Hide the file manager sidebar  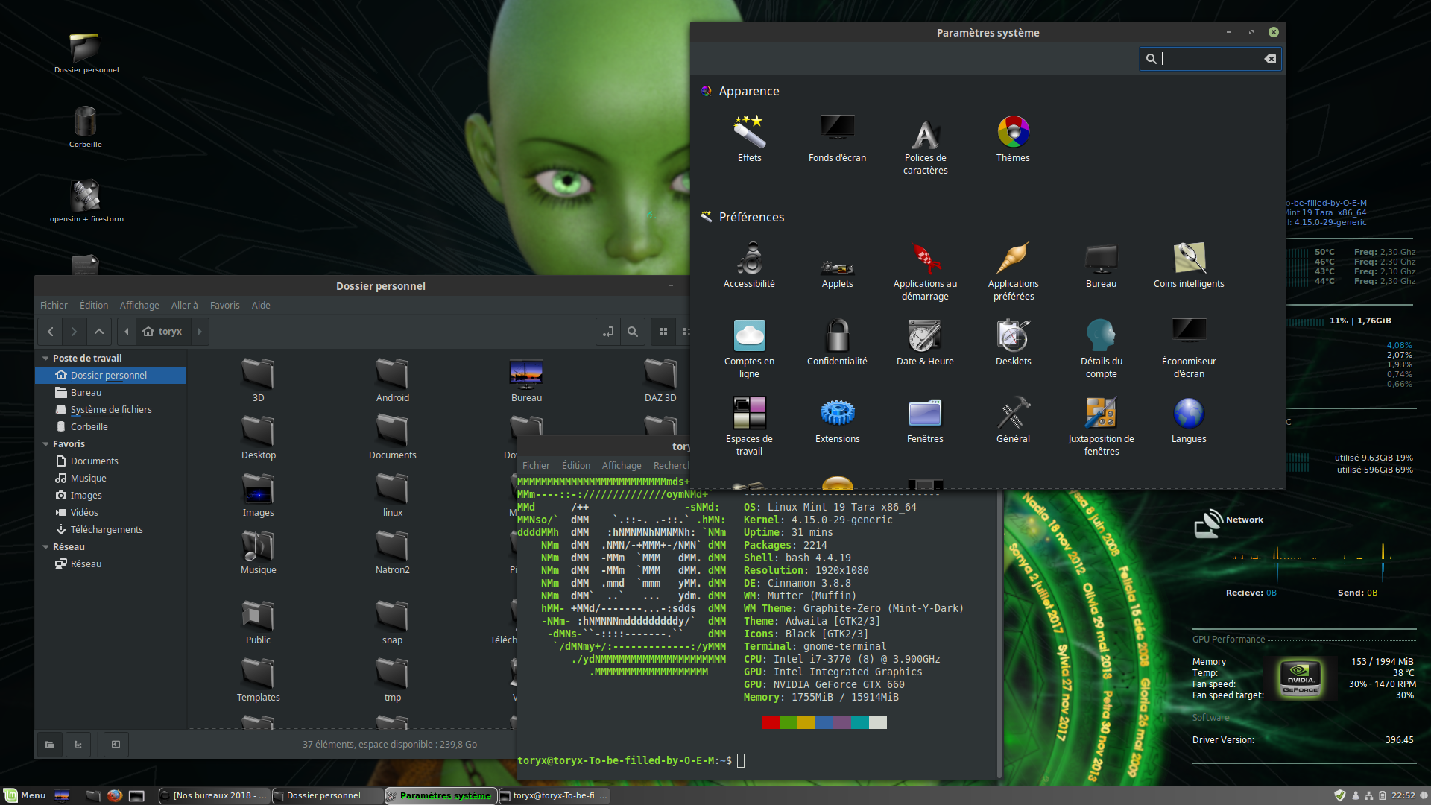[116, 744]
